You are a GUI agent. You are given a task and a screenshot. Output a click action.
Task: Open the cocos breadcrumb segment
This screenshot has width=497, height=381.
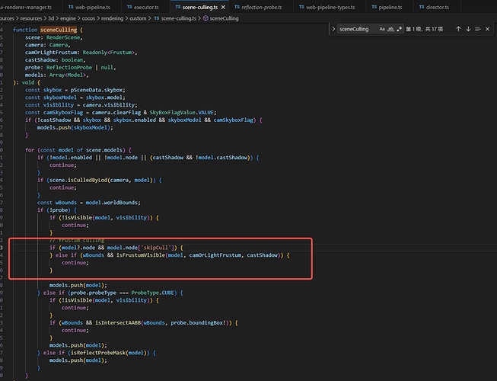[x=88, y=18]
